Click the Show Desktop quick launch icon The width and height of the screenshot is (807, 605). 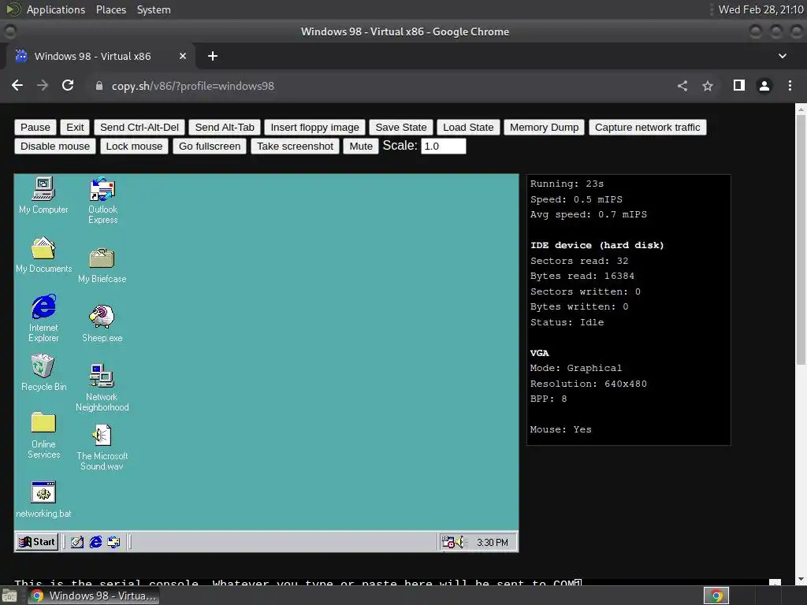(77, 542)
